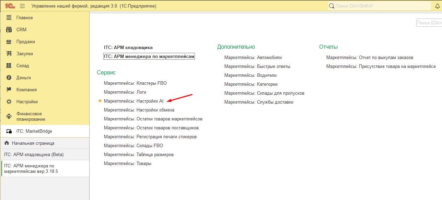442x200 pixels.
Task: Open the Финансовое планирование section
Action: [45, 116]
